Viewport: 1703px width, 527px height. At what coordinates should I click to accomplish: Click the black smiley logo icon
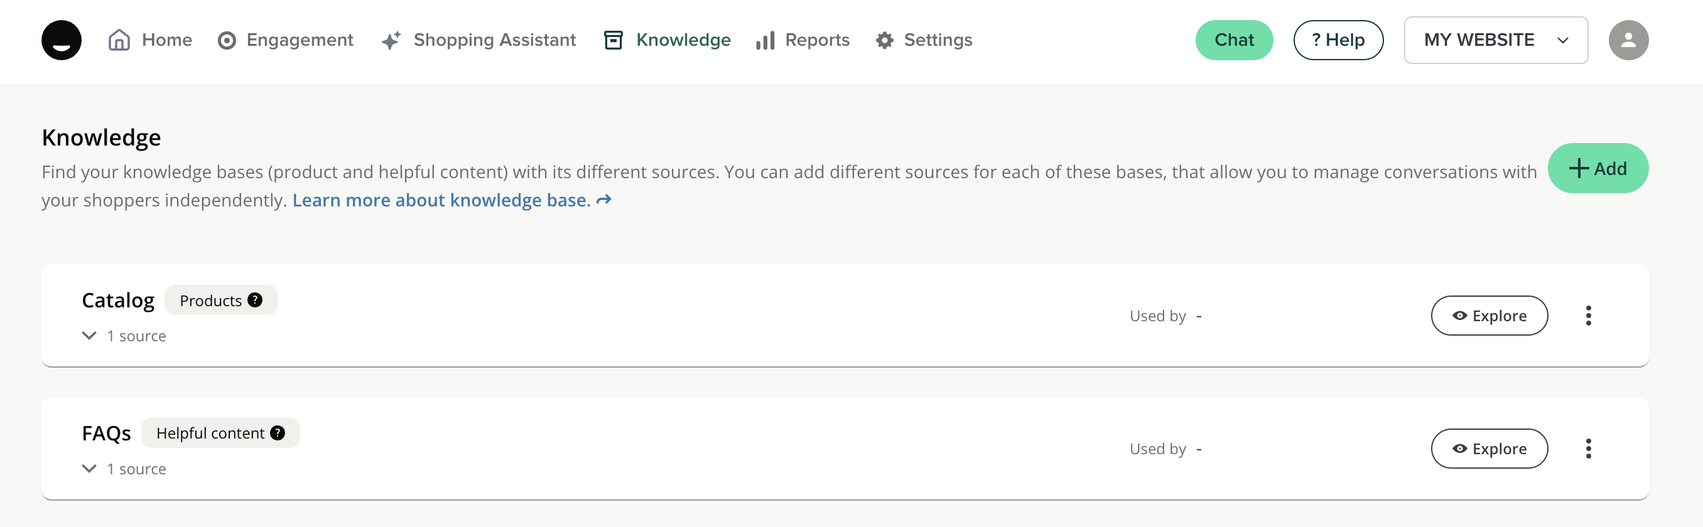tap(62, 40)
